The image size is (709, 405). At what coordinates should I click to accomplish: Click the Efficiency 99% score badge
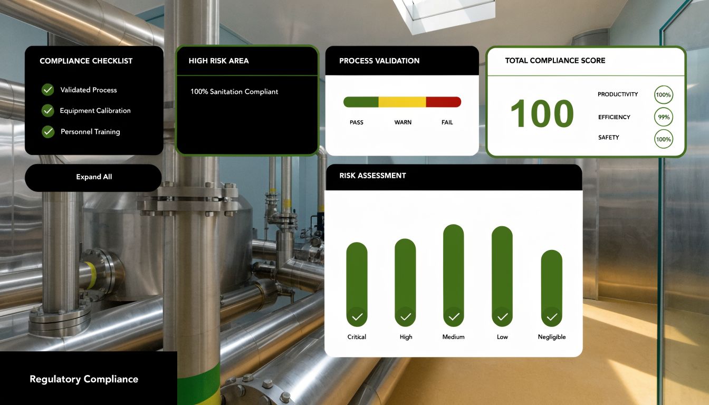tap(663, 117)
